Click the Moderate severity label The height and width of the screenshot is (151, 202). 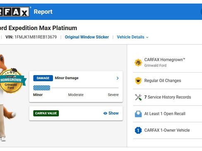coord(76,95)
